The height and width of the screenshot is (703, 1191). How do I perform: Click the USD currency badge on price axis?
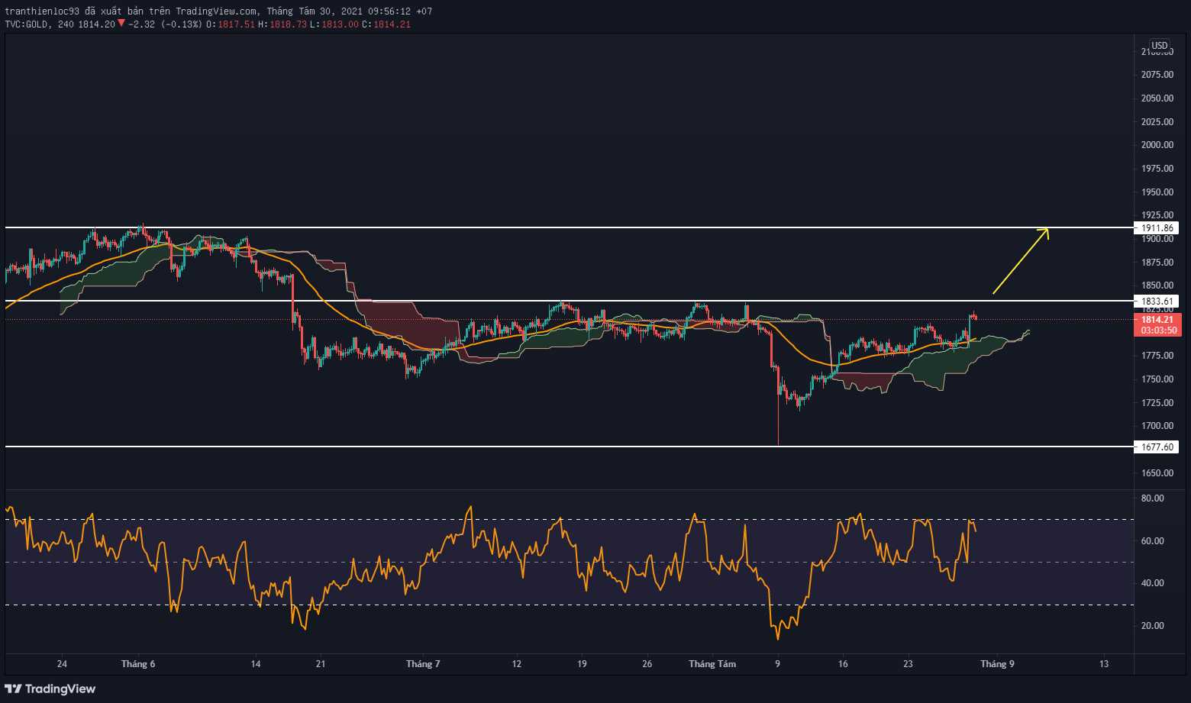(1159, 46)
